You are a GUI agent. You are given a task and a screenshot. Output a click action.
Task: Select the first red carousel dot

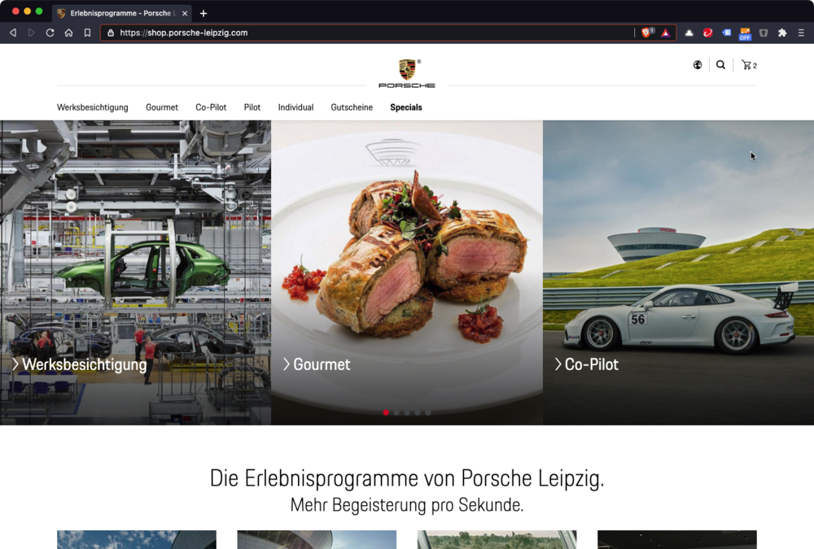[386, 412]
